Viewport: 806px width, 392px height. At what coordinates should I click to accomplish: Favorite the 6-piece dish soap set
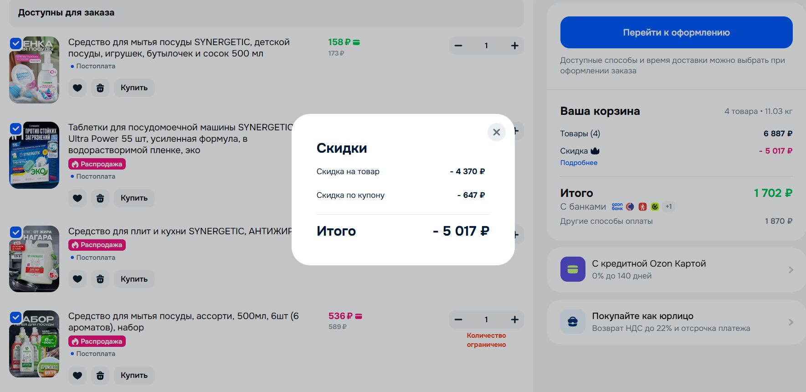pyautogui.click(x=77, y=375)
